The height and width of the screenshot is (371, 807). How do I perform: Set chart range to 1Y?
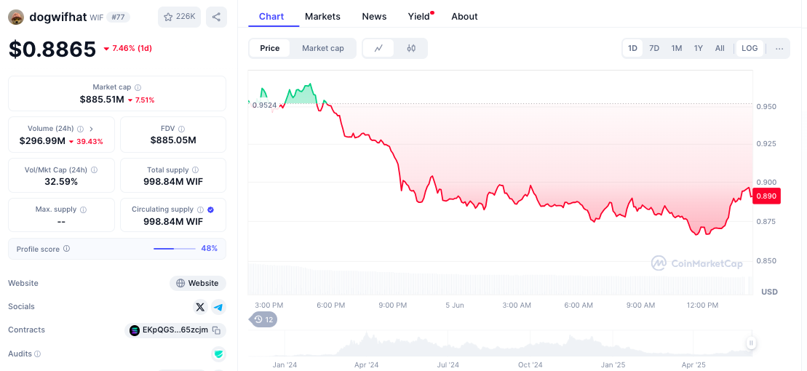point(699,48)
